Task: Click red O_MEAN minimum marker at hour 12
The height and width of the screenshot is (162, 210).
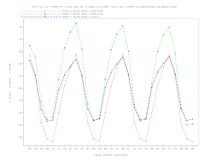Action: click(x=53, y=141)
